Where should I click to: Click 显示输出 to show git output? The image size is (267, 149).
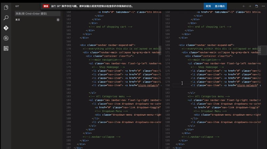coord(220,6)
